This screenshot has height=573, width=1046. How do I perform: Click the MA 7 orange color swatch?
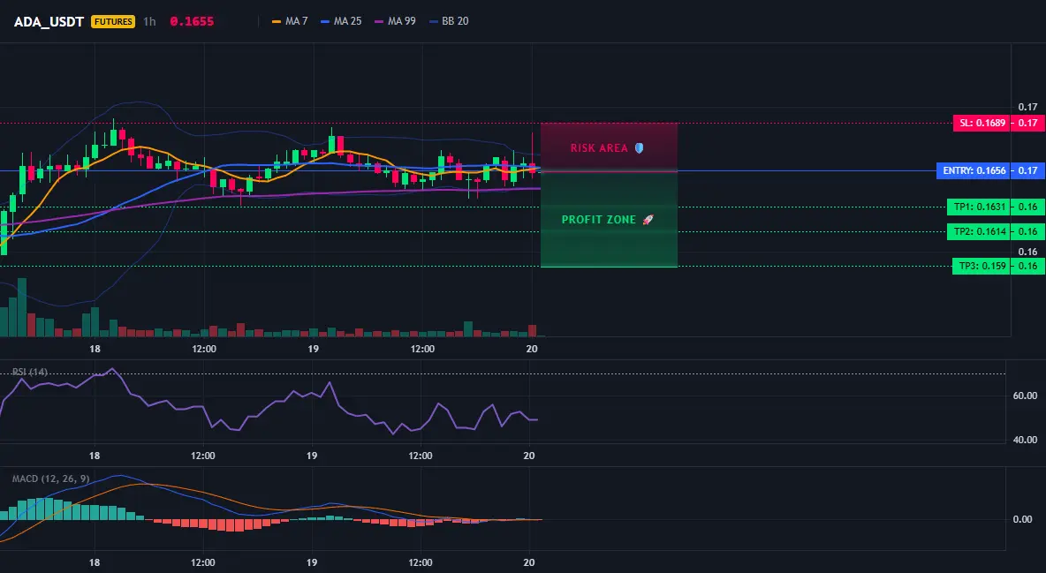(x=277, y=21)
